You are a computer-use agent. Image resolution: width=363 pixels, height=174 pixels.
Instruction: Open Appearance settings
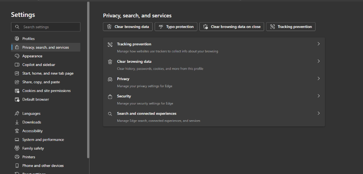tap(46, 56)
